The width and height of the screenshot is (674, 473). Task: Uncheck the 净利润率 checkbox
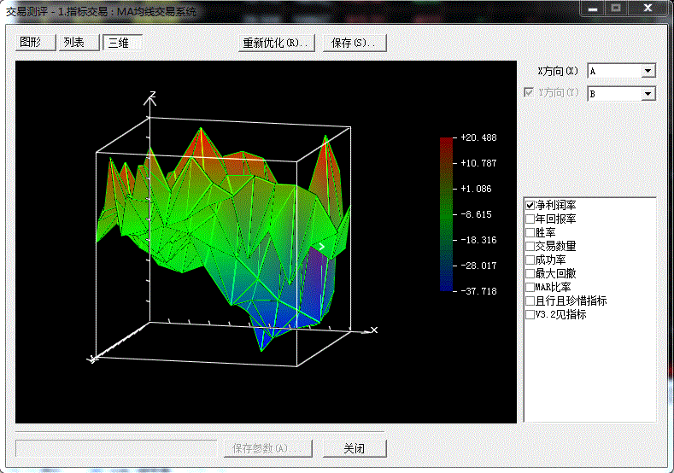[530, 206]
